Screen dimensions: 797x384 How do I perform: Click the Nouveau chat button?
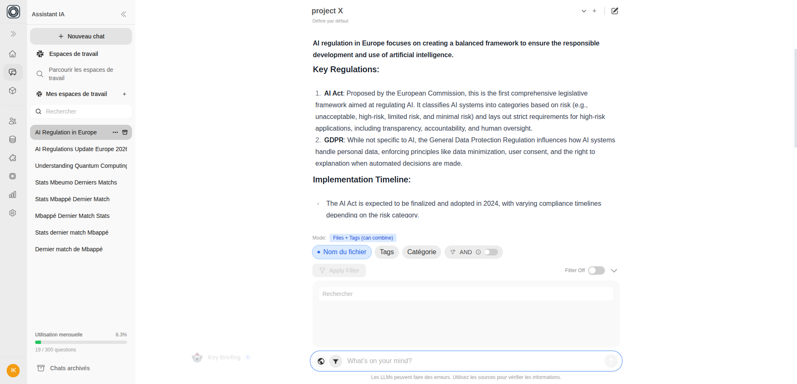click(x=81, y=36)
